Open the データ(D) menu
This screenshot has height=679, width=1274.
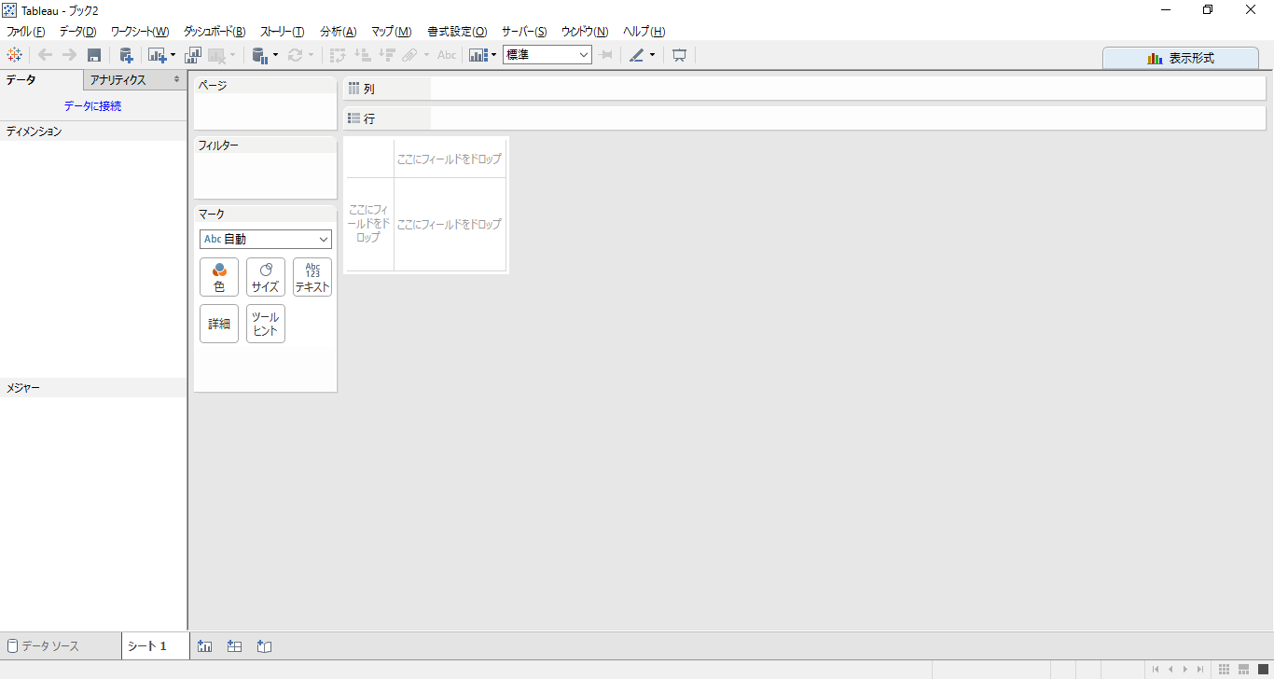tap(77, 32)
